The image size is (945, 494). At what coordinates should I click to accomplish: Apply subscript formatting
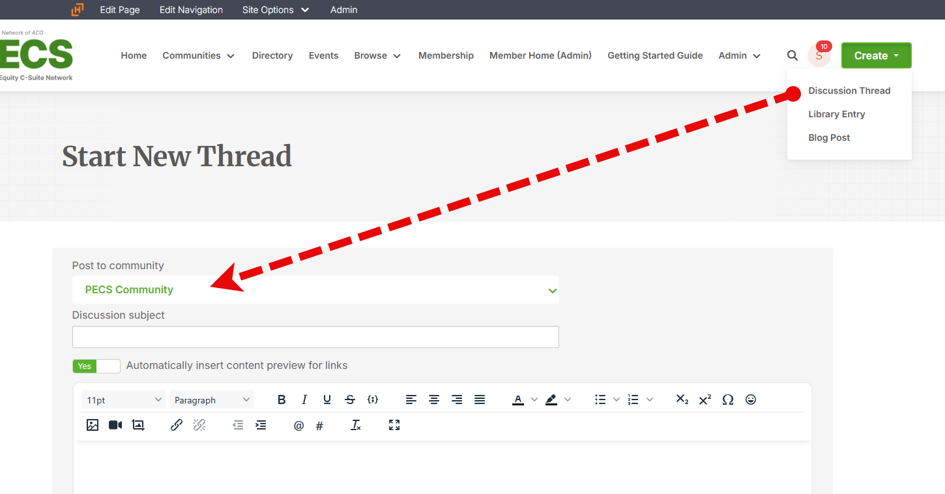coord(682,400)
